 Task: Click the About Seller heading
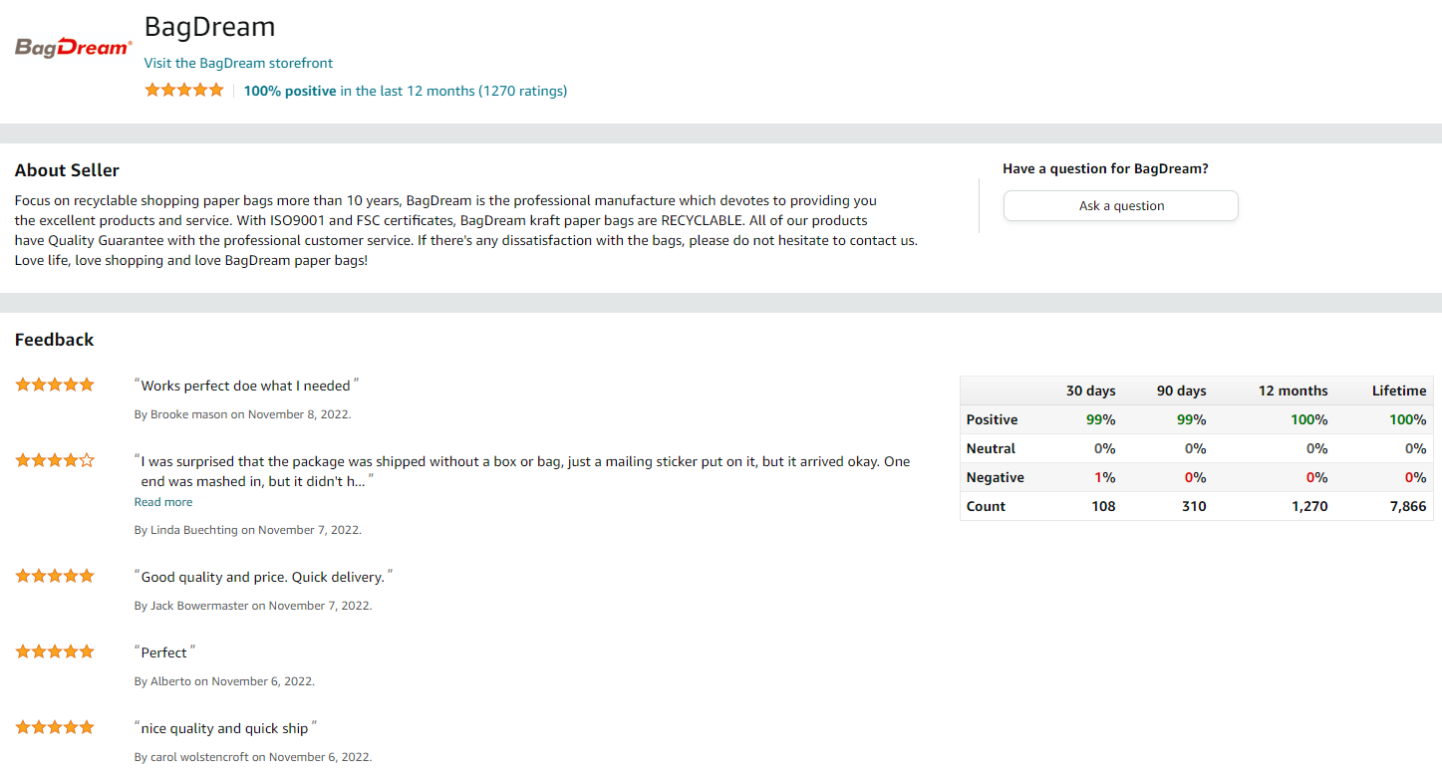pos(67,170)
